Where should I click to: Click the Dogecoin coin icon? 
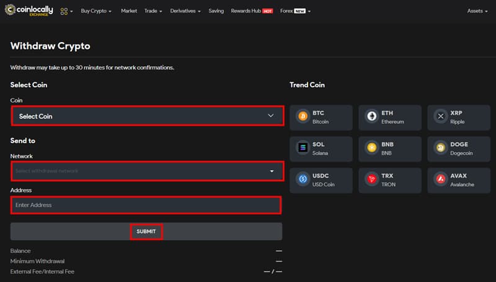click(x=441, y=148)
